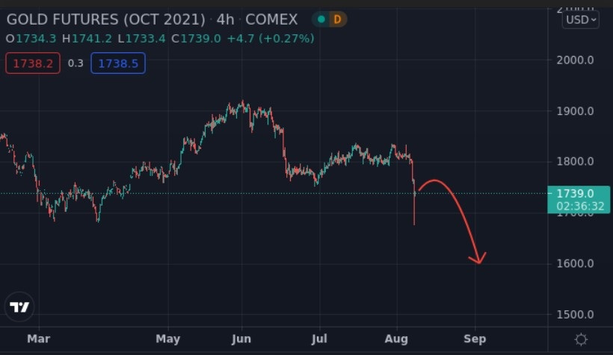This screenshot has height=355, width=613.
Task: Click the GOLD FUTURES (OCT 2021) symbol title
Action: point(105,19)
